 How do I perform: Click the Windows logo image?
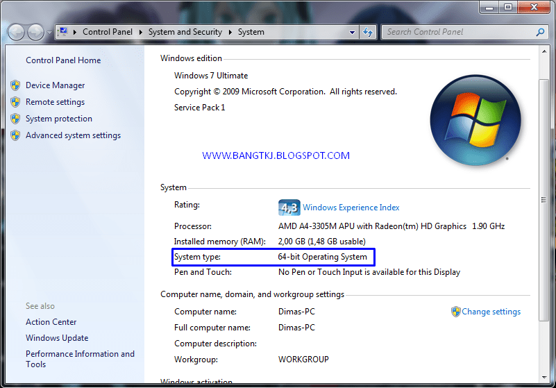[475, 120]
